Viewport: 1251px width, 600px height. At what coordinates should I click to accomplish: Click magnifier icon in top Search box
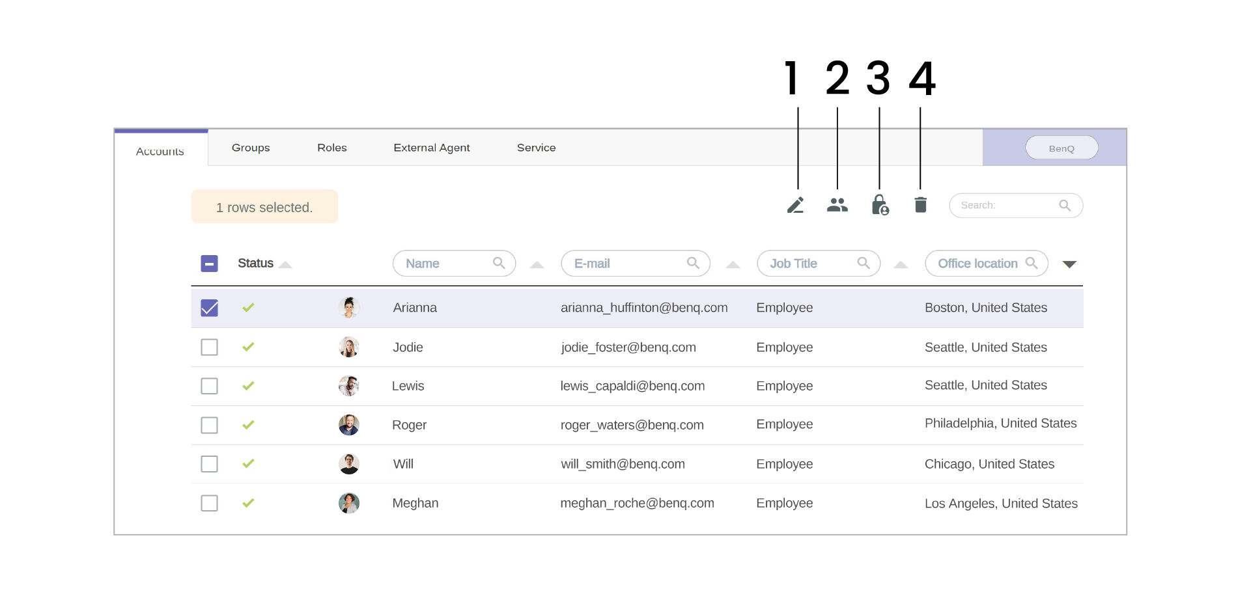[x=1065, y=206]
